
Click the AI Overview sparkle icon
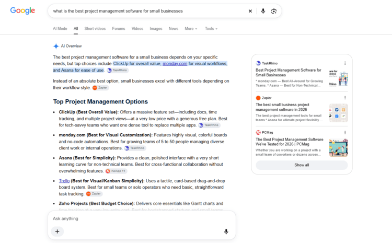56,46
